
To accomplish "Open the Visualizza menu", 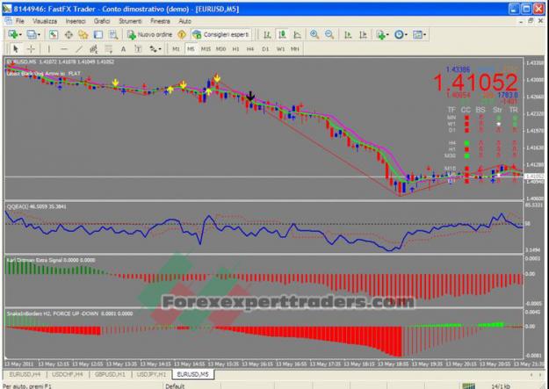I will click(45, 21).
